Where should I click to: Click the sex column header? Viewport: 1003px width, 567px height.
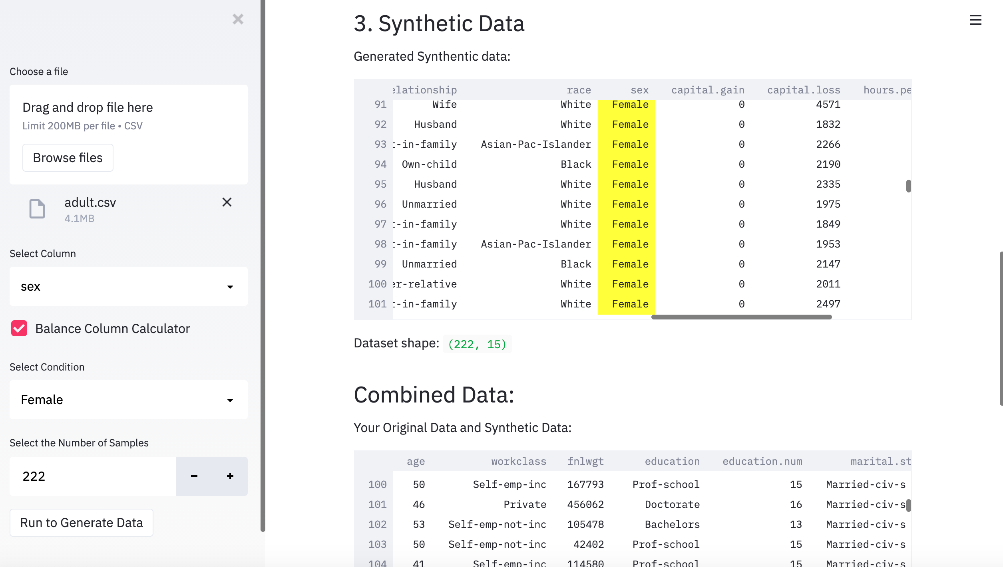pyautogui.click(x=639, y=90)
